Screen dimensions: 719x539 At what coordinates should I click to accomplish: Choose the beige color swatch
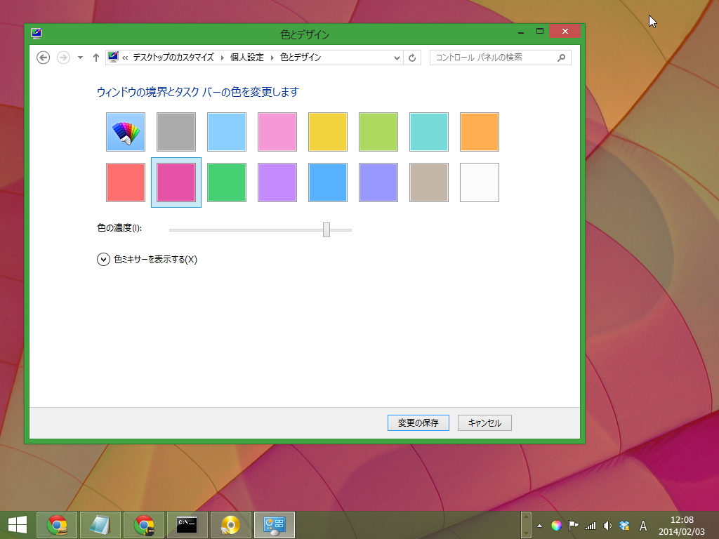429,182
